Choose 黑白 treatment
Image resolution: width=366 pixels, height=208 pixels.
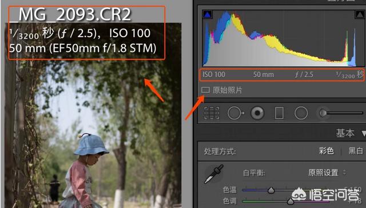[356, 151]
